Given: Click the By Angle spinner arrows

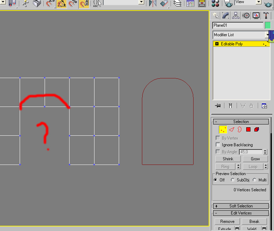Looking at the screenshot, I should [265, 152].
